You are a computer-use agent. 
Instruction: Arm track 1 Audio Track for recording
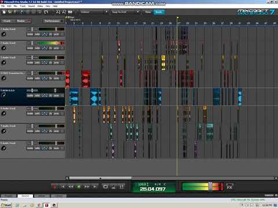[56, 34]
